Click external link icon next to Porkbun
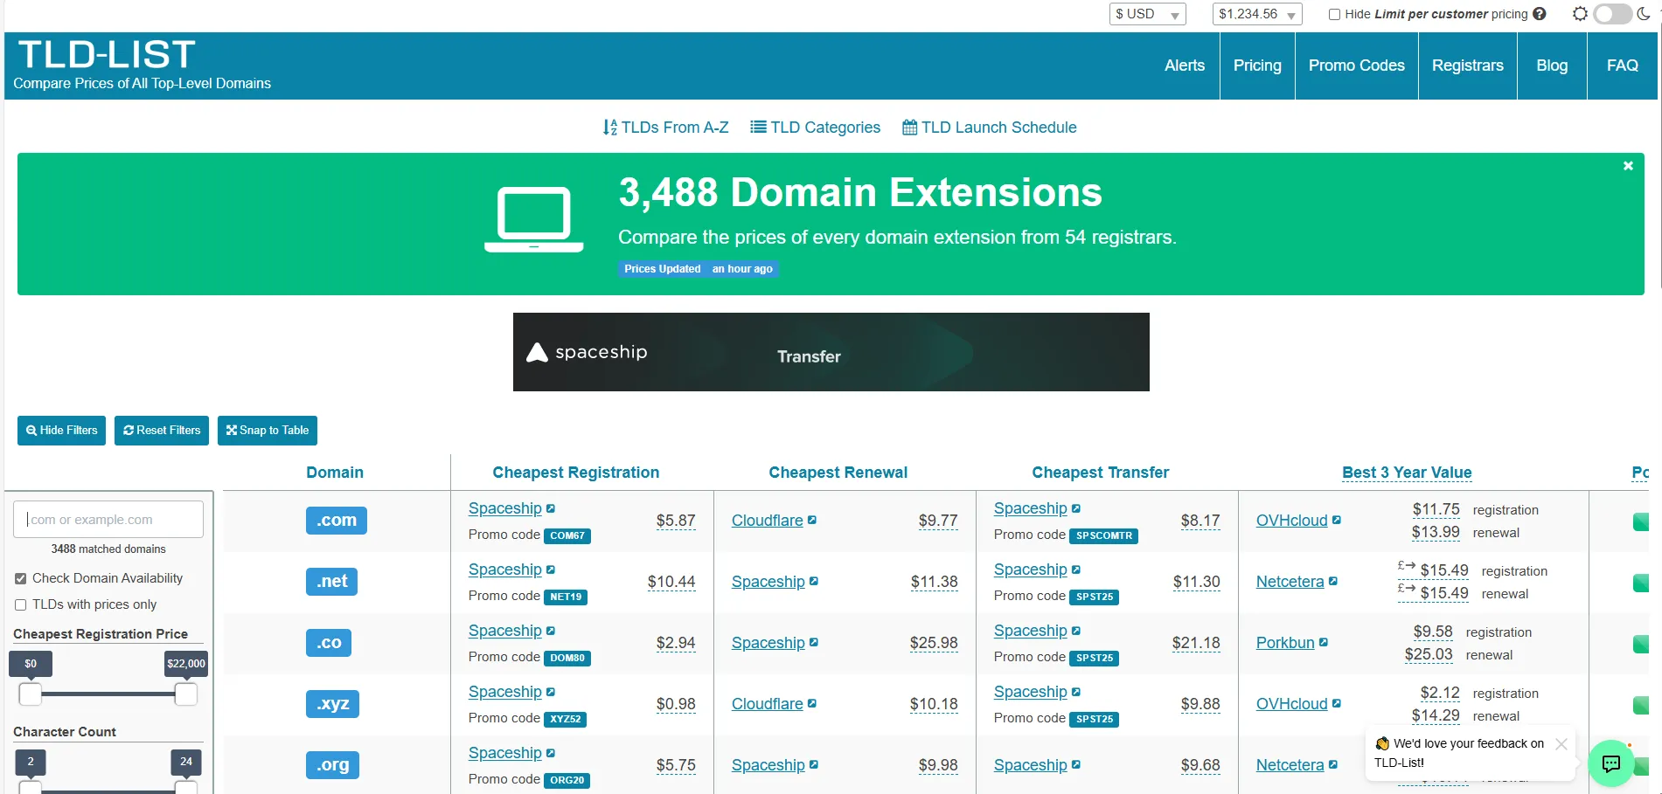 click(1324, 642)
